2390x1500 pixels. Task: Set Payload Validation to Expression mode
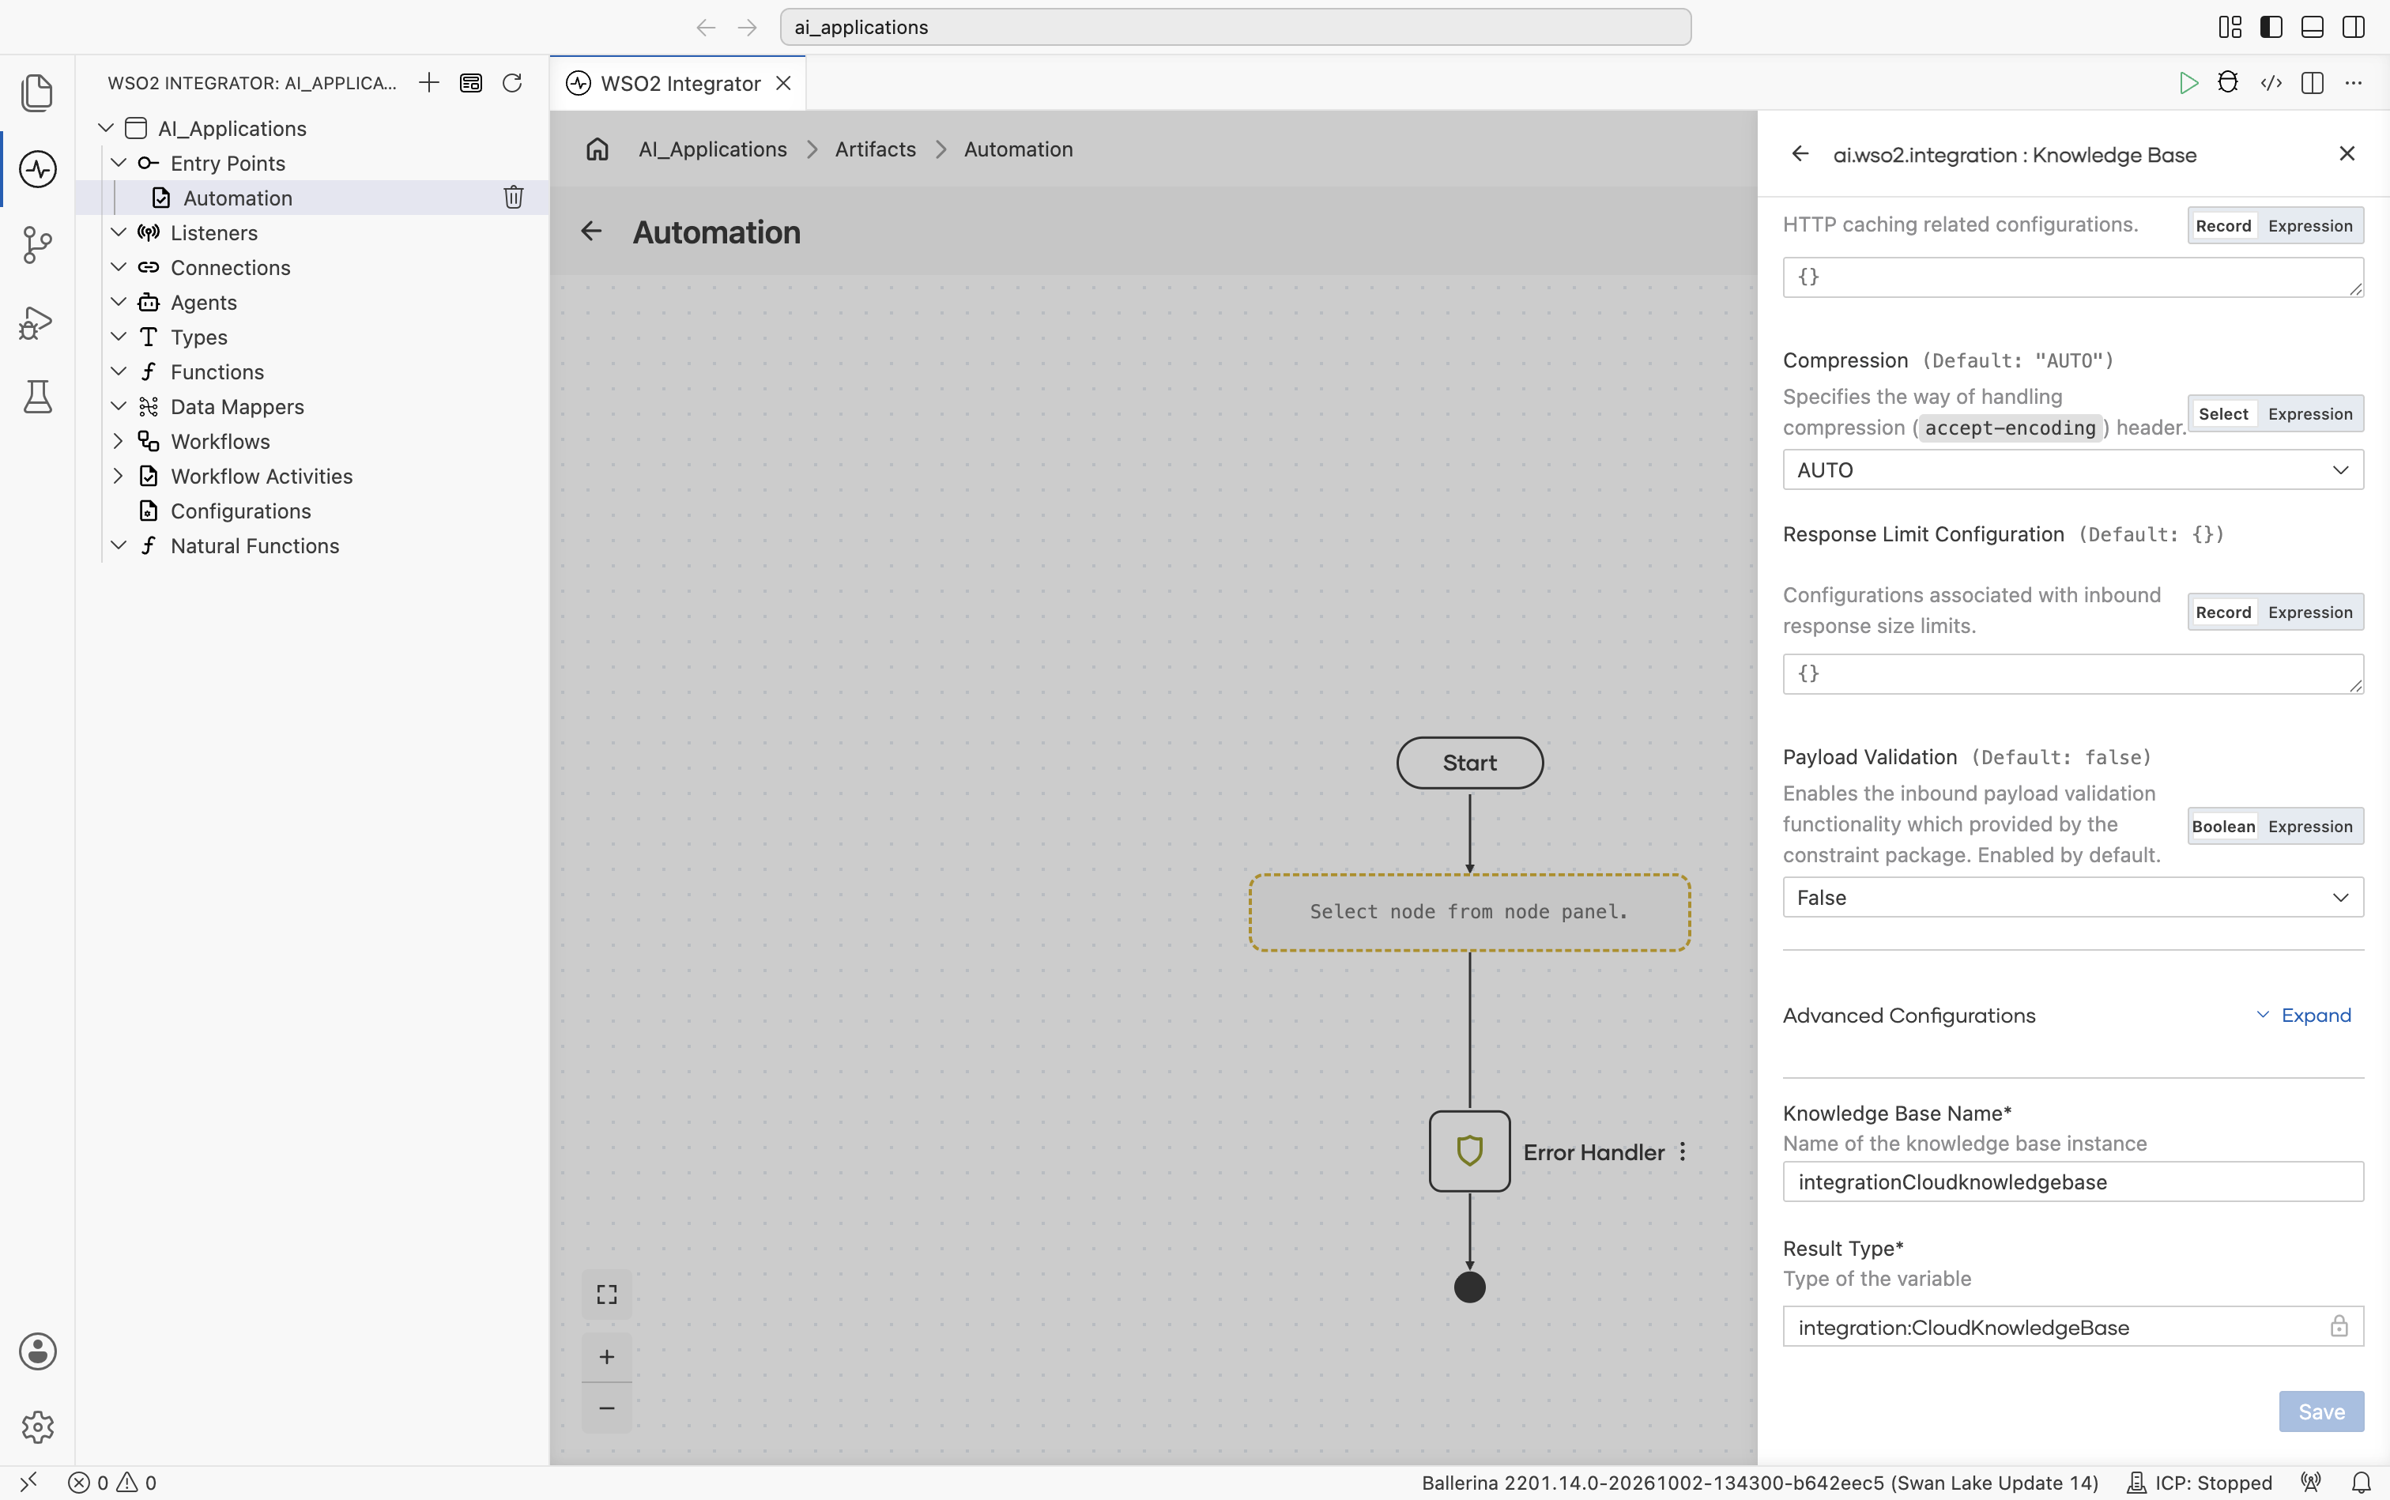[2309, 827]
